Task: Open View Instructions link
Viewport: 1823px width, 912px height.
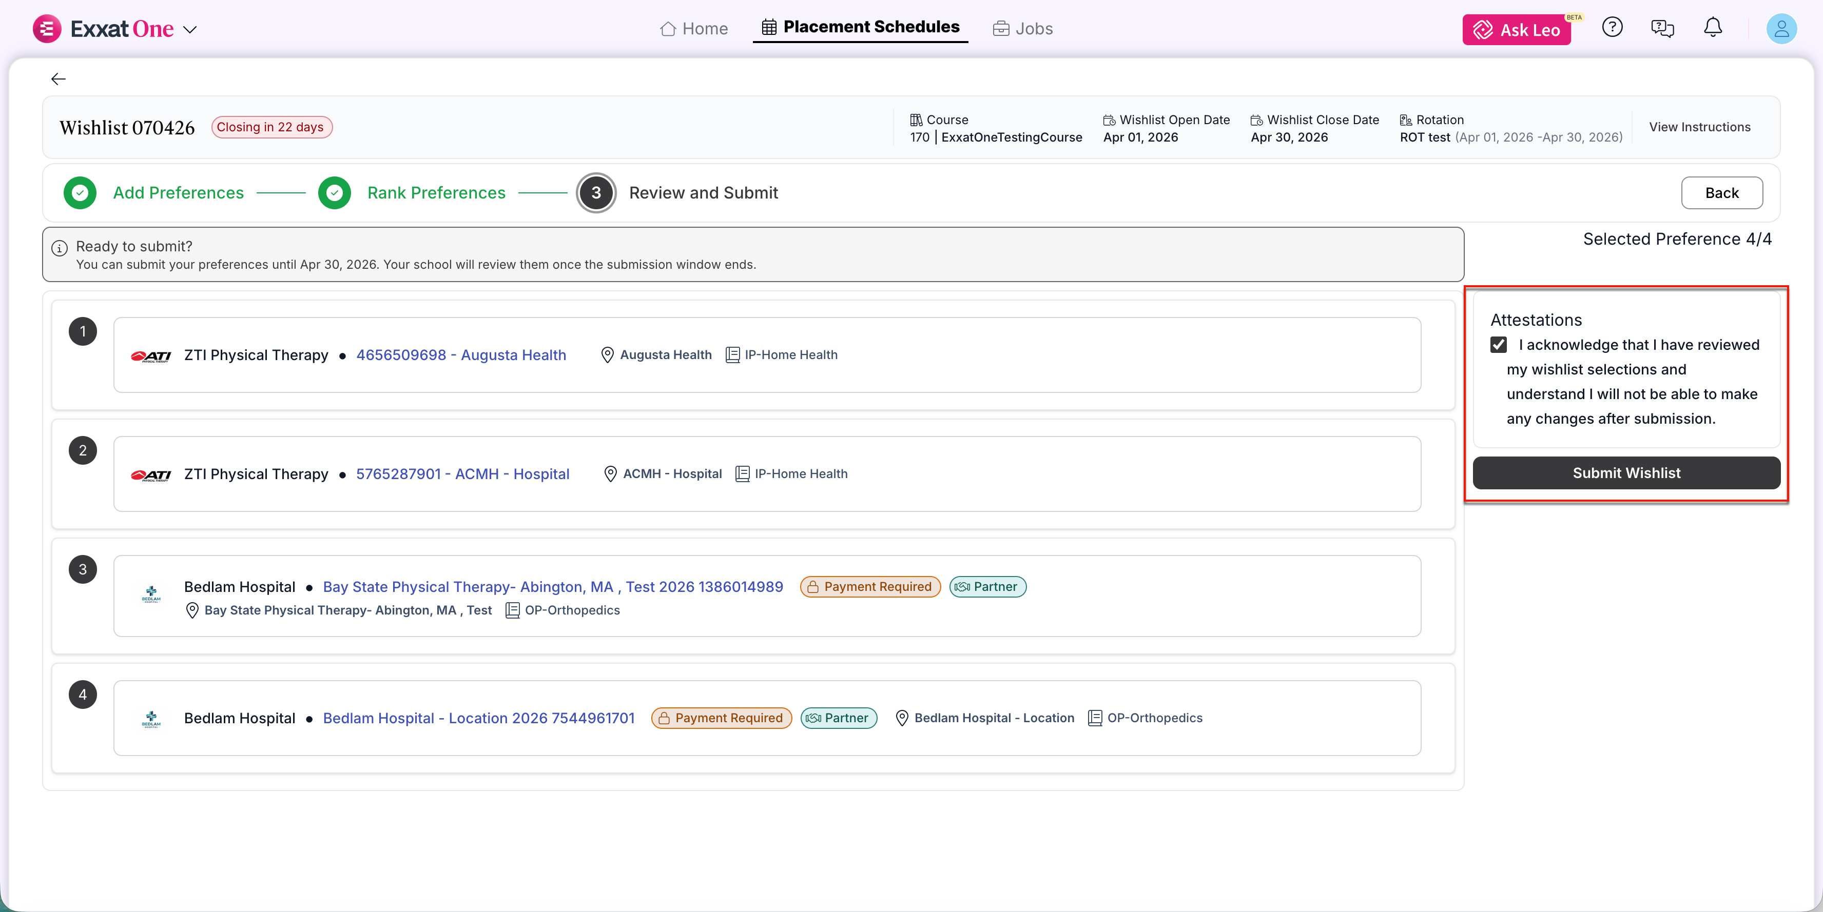Action: tap(1699, 127)
